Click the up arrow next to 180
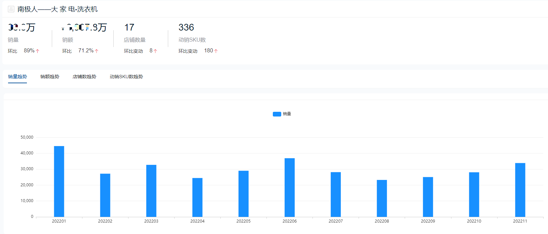 (x=216, y=51)
